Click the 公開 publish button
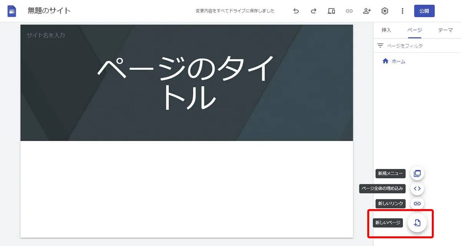This screenshot has height=246, width=461. click(424, 11)
